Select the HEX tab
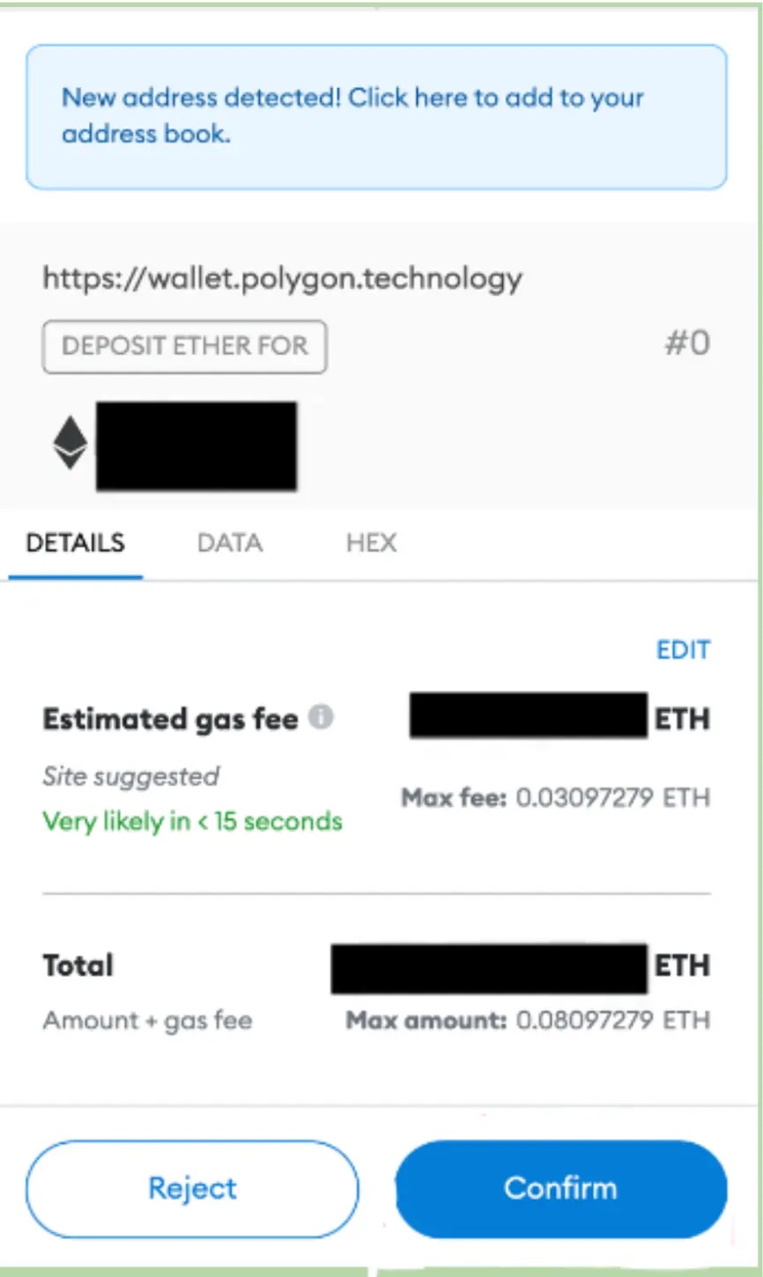The image size is (763, 1277). (x=371, y=543)
